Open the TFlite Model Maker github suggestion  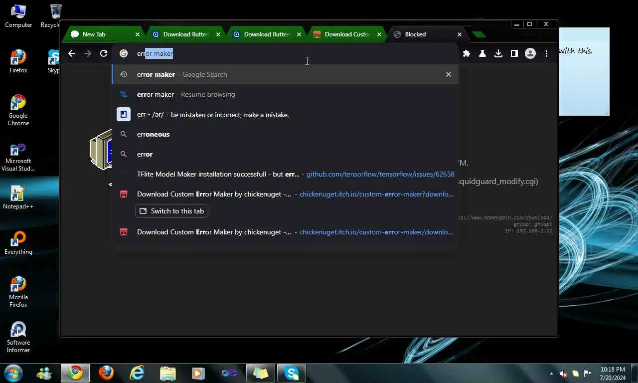tap(285, 174)
